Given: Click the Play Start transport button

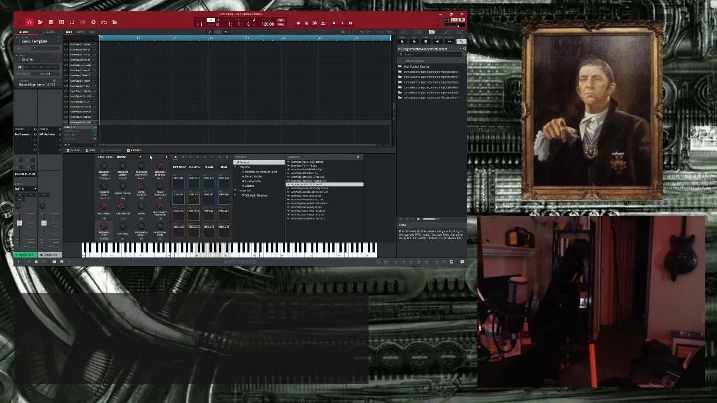Looking at the screenshot, I should 351,23.
